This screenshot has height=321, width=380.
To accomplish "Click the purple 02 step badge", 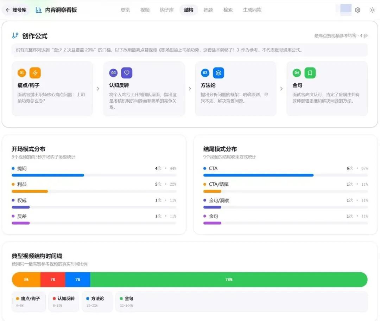I will coord(113,73).
